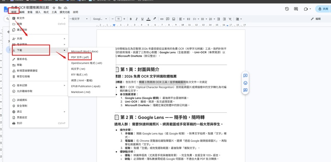
Task: Open the font family dropdown Googl...
Action: (100, 19)
